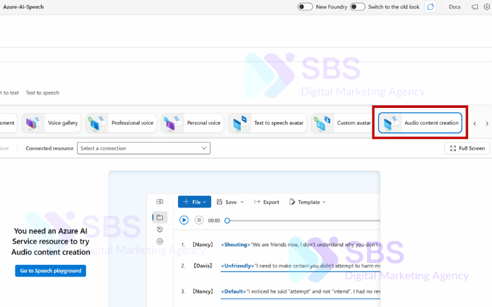
Task: Select the Voice gallery card
Action: 51,123
